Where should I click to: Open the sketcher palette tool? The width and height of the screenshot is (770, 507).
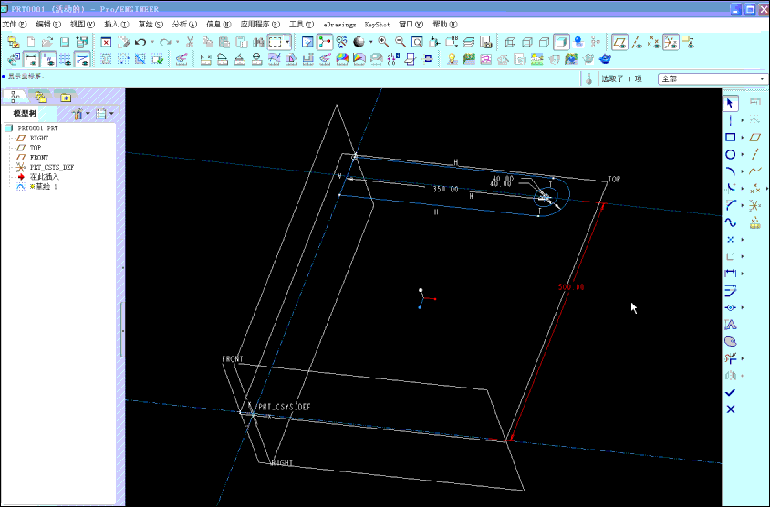point(730,342)
